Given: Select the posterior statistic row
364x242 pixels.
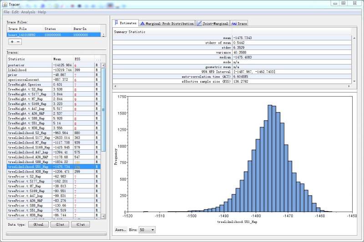Looking at the screenshot, I should [27, 65].
